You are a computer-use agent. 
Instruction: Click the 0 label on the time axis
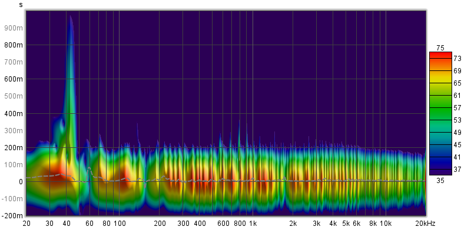(21, 182)
